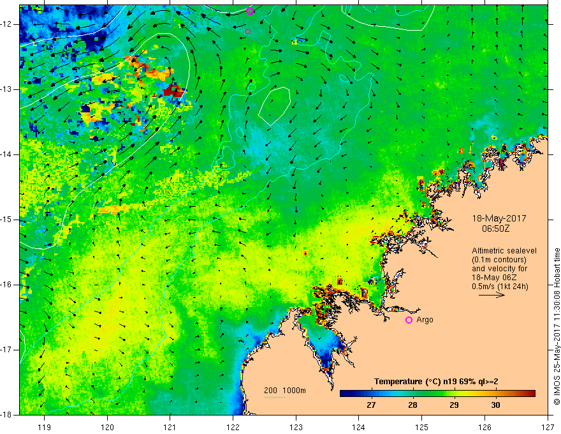
Task: Click the '124' longitude axis label
Action: [359, 427]
